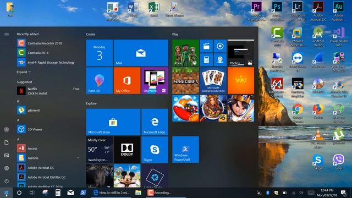Viewport: 352px width, 198px height.
Task: Open the Movies & TV clapperboard tile
Action: pos(206,46)
